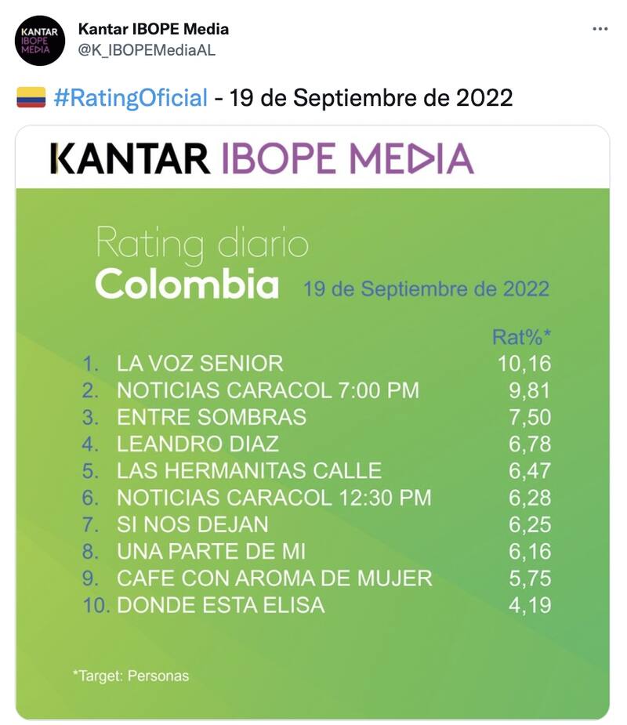Click the Kantar IBOPE Media profile avatar
This screenshot has width=627, height=725.
40,40
